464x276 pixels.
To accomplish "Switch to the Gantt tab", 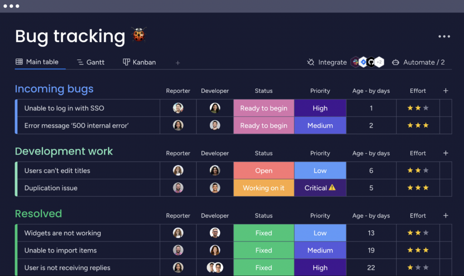I will point(91,63).
